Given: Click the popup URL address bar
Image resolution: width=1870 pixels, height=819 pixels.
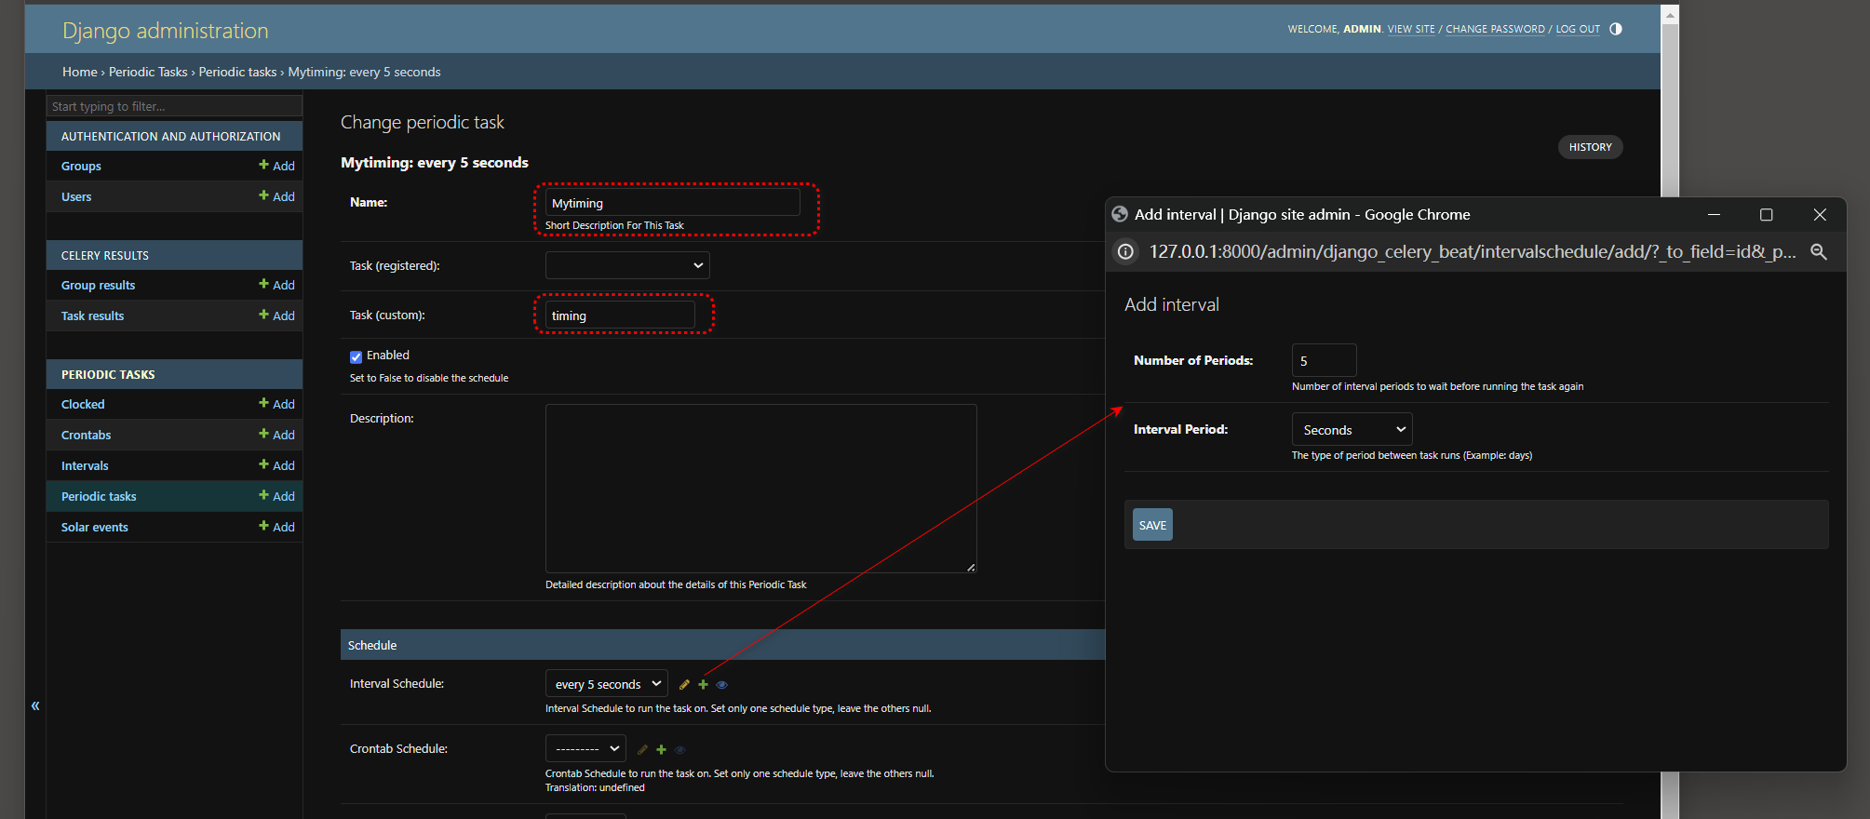Looking at the screenshot, I should (x=1473, y=251).
